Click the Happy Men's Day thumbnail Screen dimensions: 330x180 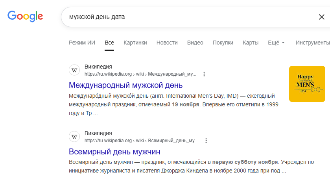(x=307, y=84)
